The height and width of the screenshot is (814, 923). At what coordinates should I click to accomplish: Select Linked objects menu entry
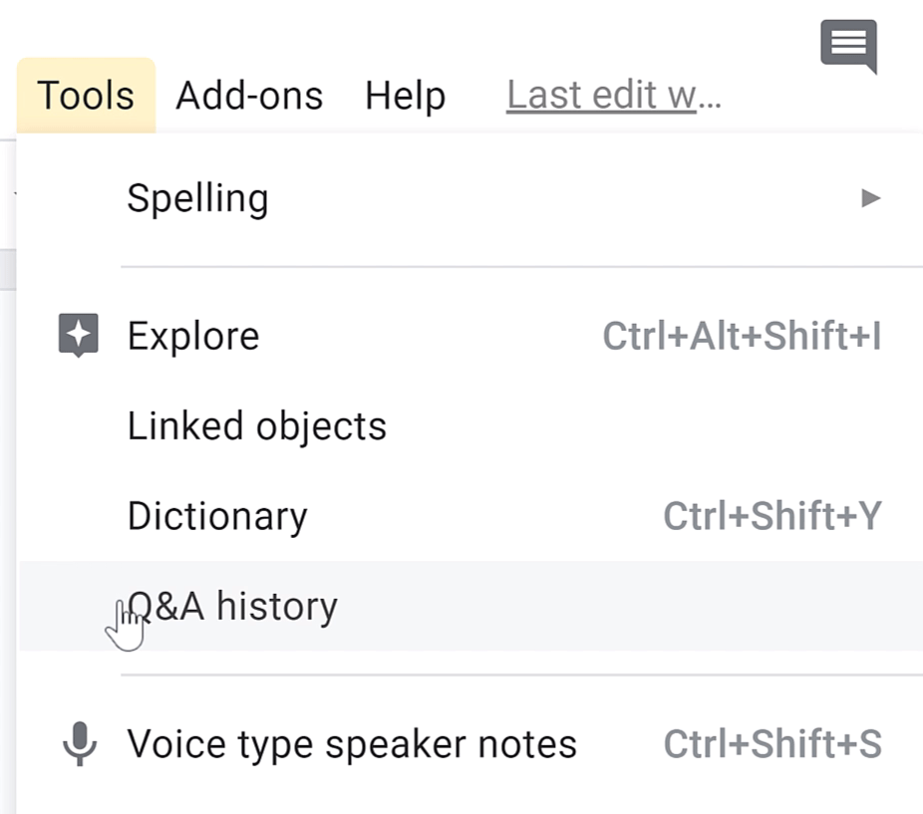469,426
